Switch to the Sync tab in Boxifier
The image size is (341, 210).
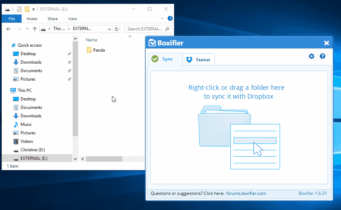click(x=165, y=59)
